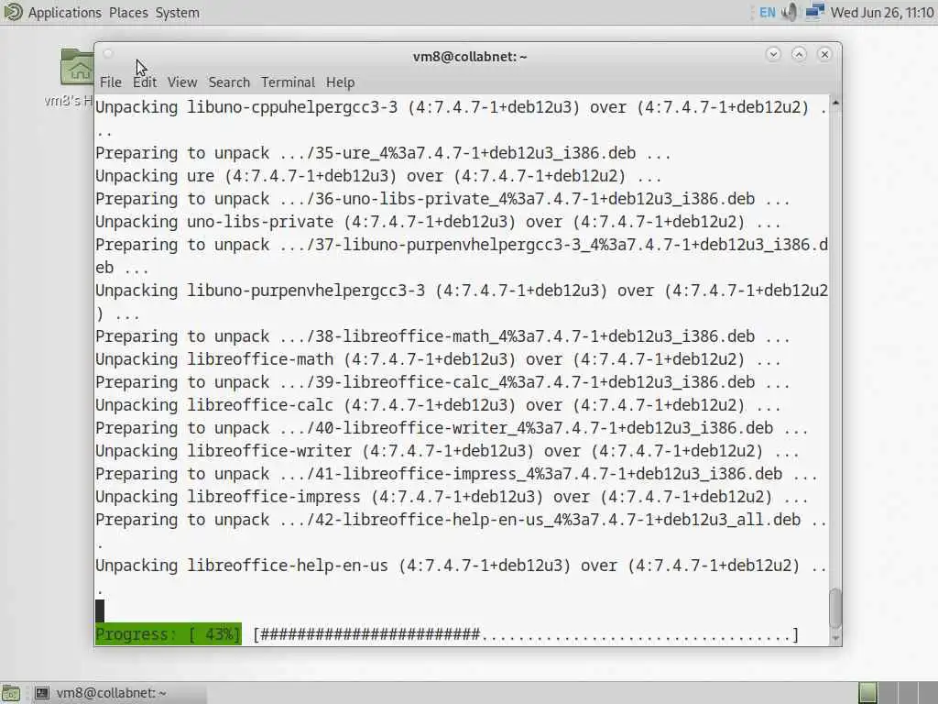Click the terminal block cursor
938x704 pixels.
click(x=100, y=611)
